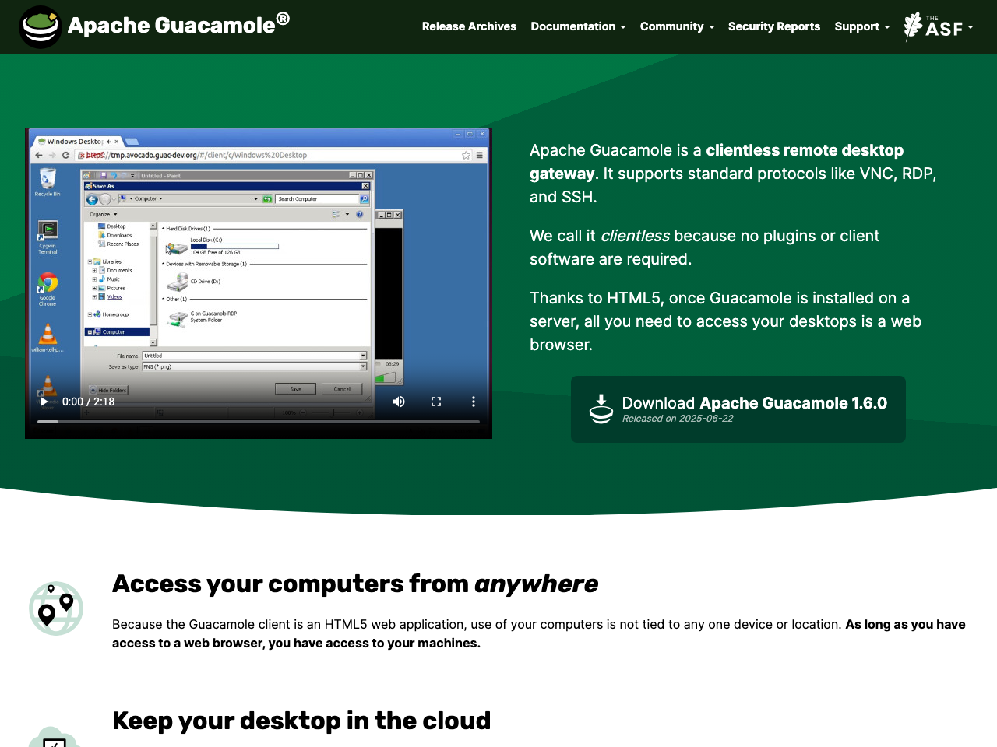Open the video's three-dot options menu
Image resolution: width=997 pixels, height=747 pixels.
click(x=473, y=401)
